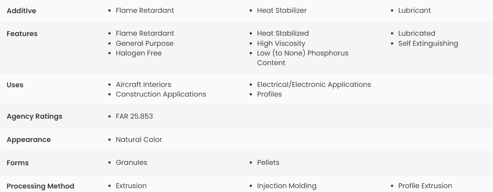The image size is (493, 192).
Task: Select Injection Molding processing method
Action: (x=286, y=186)
